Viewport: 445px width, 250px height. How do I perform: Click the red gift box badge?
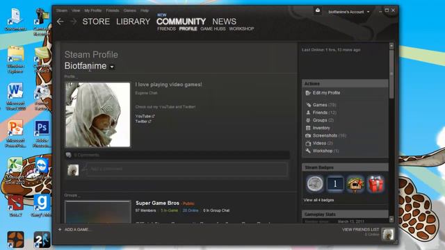pos(375,184)
